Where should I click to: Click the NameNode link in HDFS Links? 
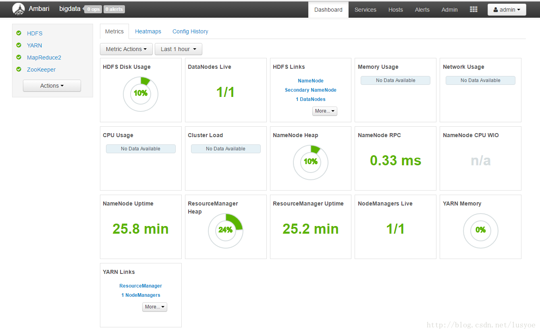point(311,81)
